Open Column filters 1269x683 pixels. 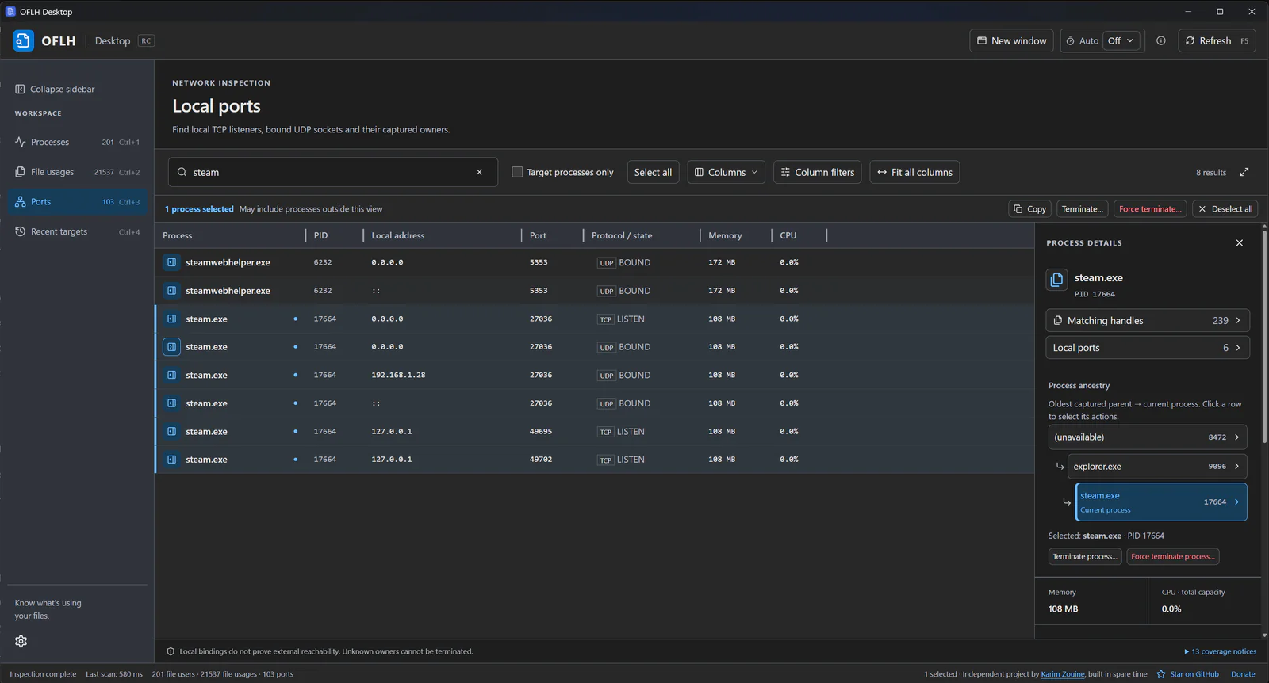(817, 172)
